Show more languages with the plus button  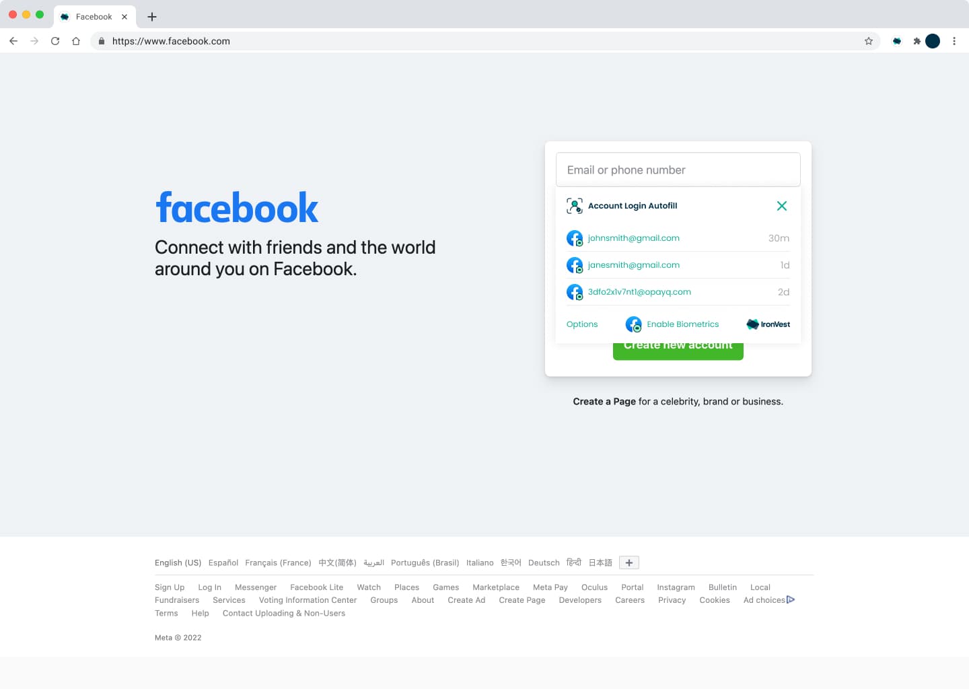pyautogui.click(x=629, y=563)
